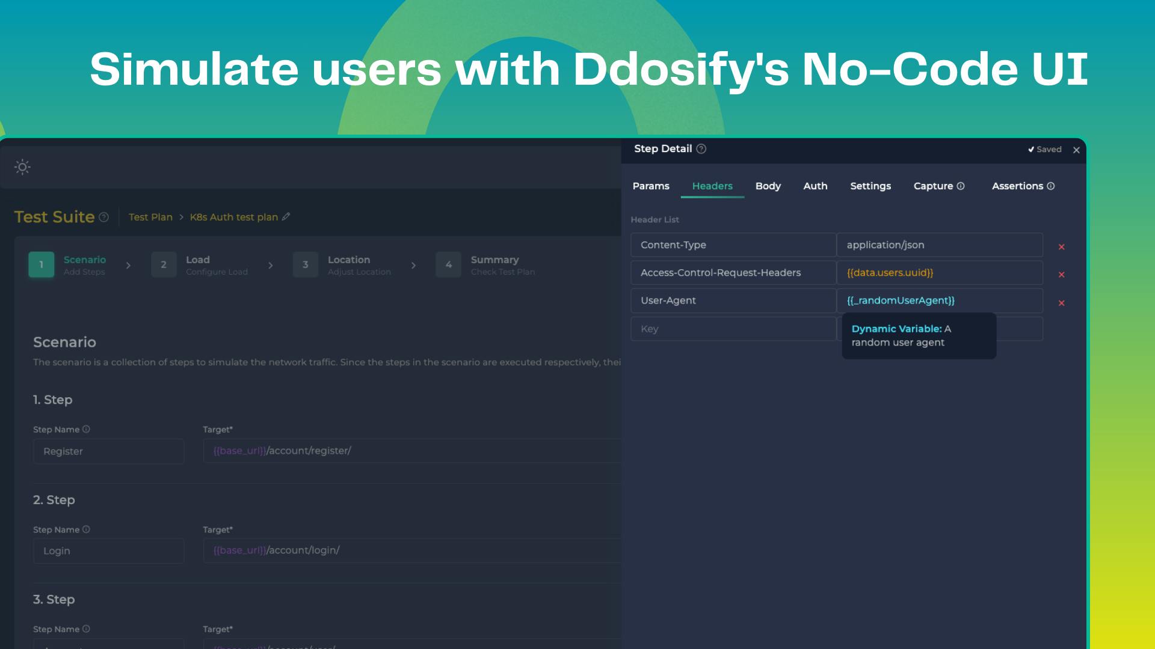Show info for Assertions tab
Screen dimensions: 1155x649
coord(1051,186)
